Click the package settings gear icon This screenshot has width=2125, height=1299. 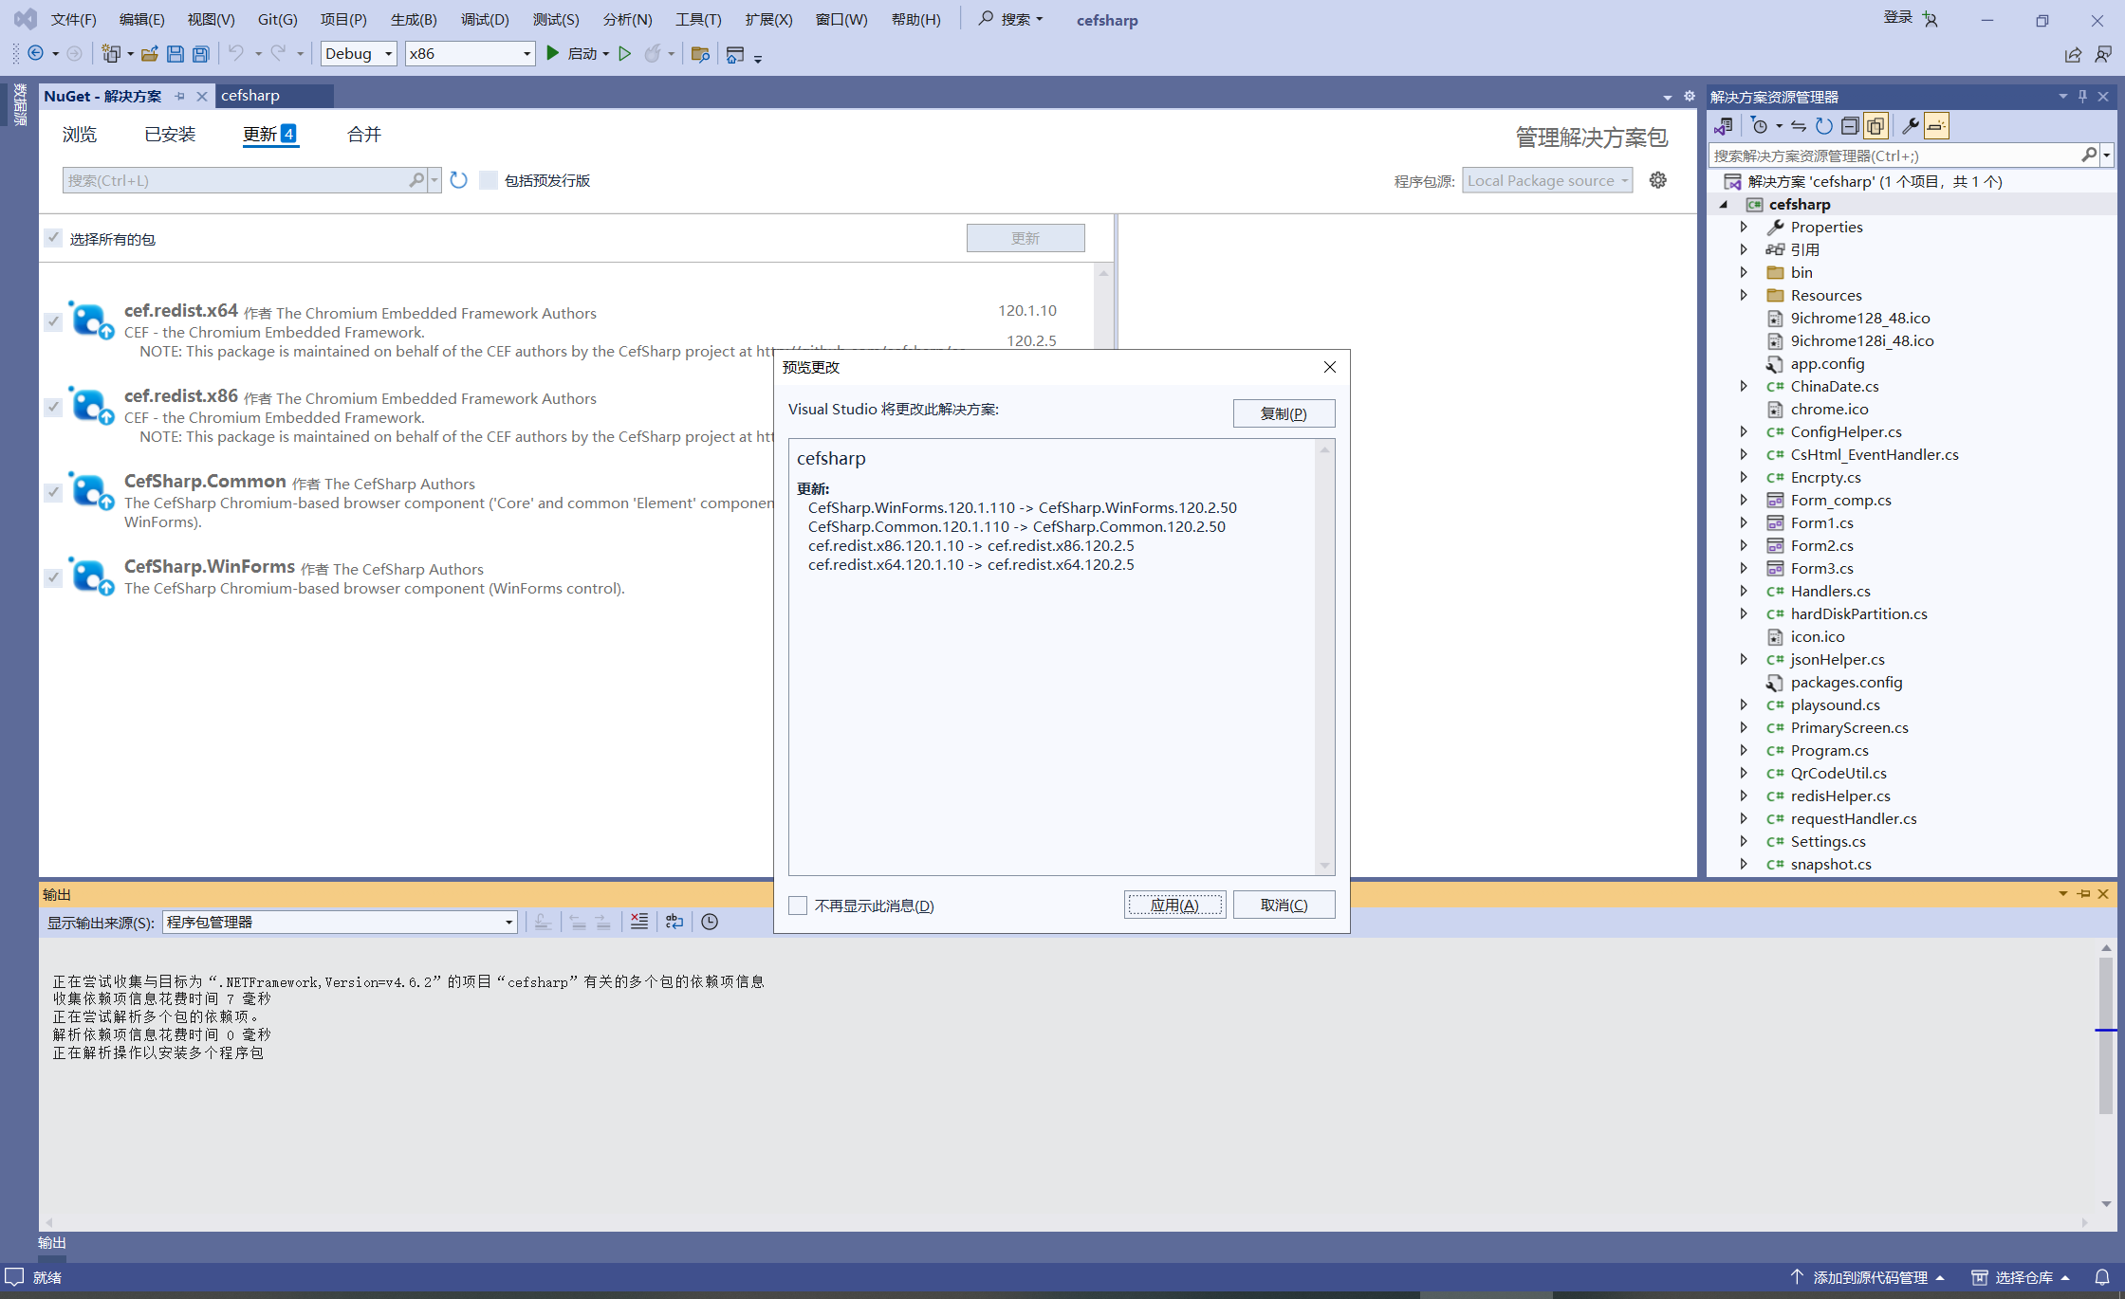pos(1657,180)
